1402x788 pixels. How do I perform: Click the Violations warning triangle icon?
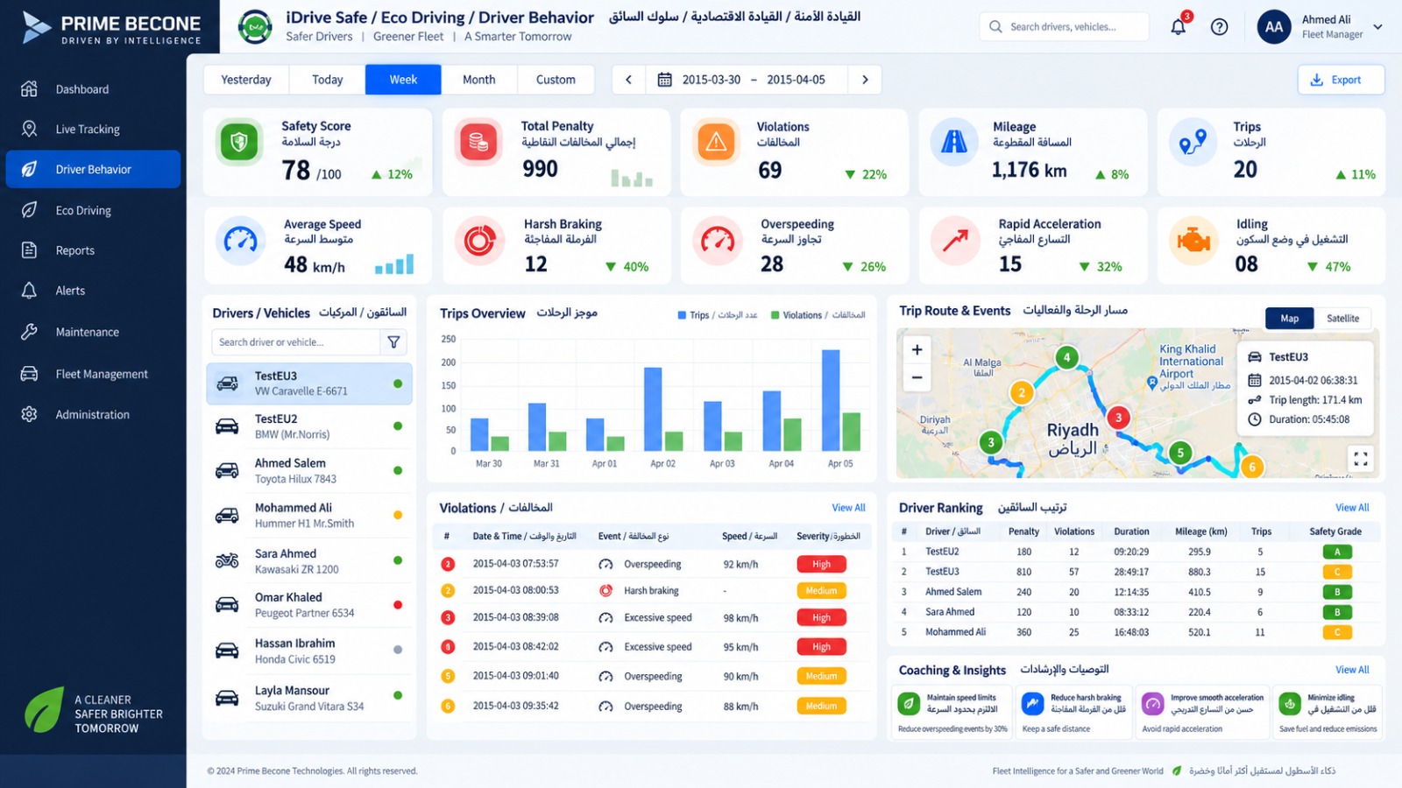coord(716,142)
